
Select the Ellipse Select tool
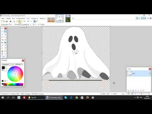2,37
